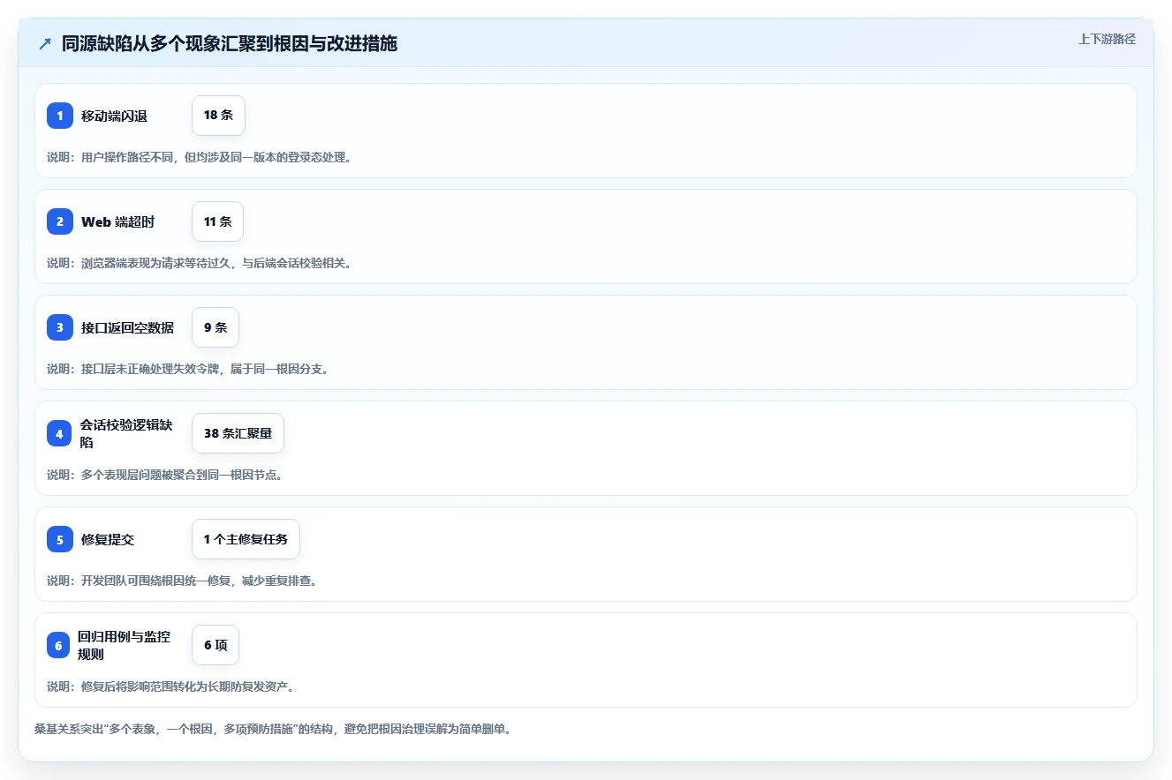Click the arrow icon beside the panel title
The width and height of the screenshot is (1172, 780).
click(x=45, y=44)
